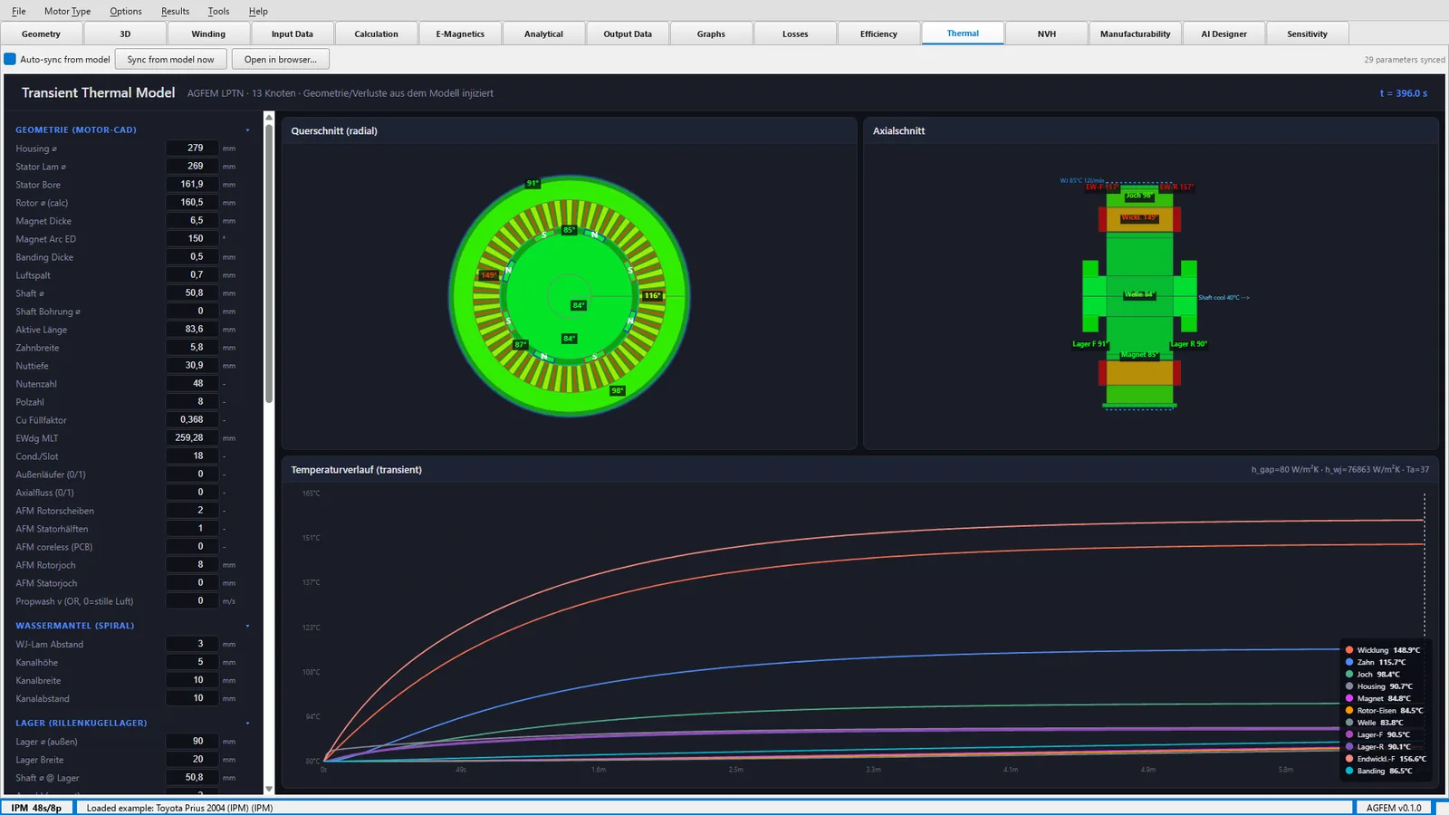Screen dimensions: 1449x815
Task: Open the Help menu
Action: point(258,11)
